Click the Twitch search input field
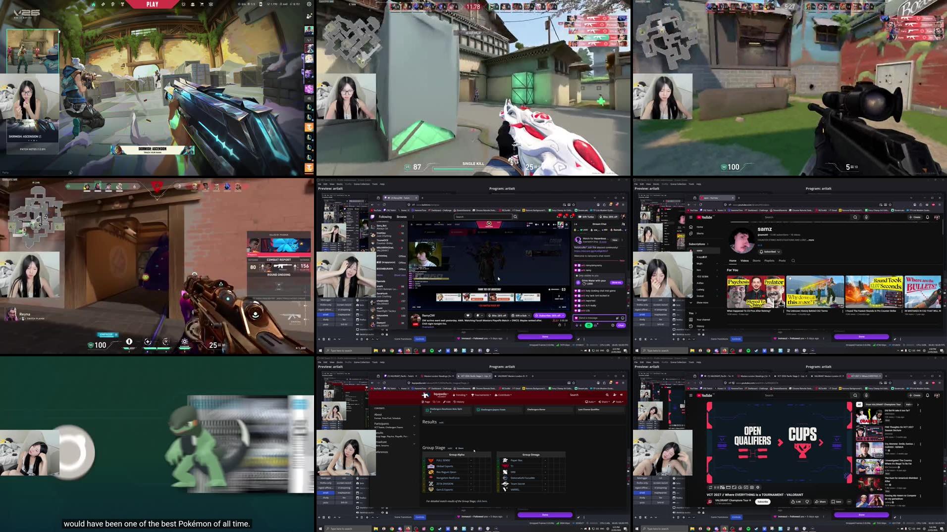Screen dimensions: 947x532 click(483, 217)
